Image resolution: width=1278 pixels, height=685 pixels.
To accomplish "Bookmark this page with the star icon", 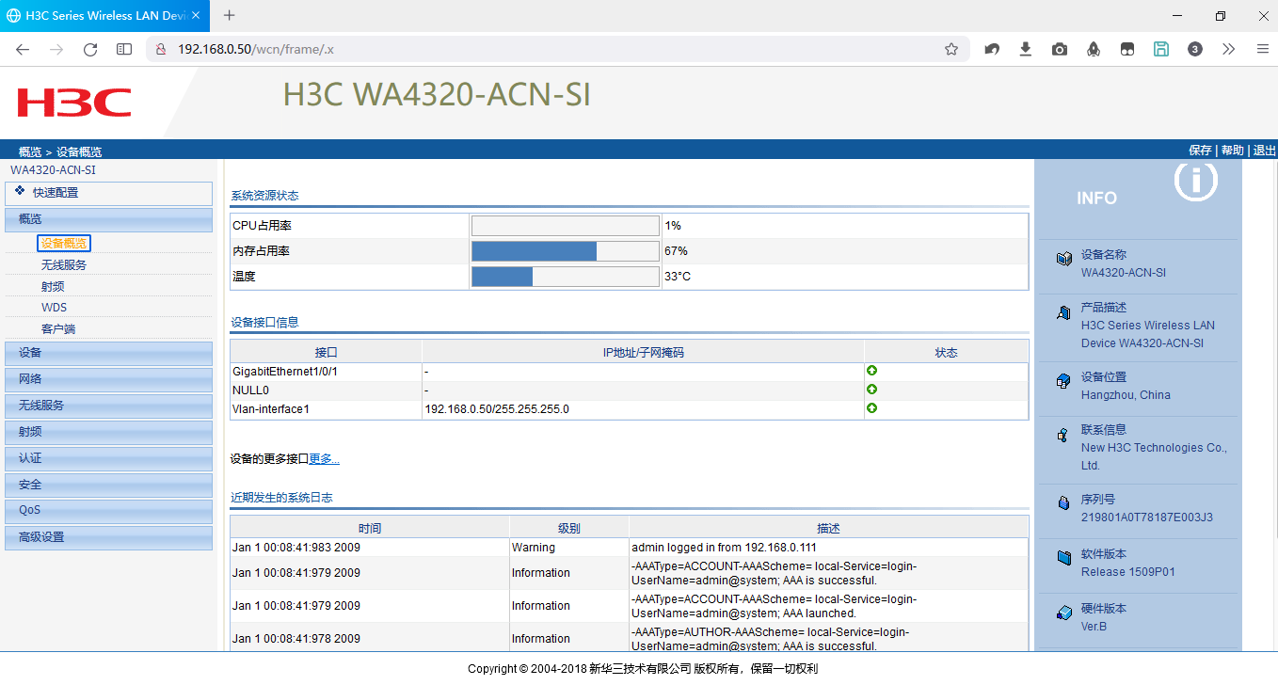I will click(x=951, y=49).
